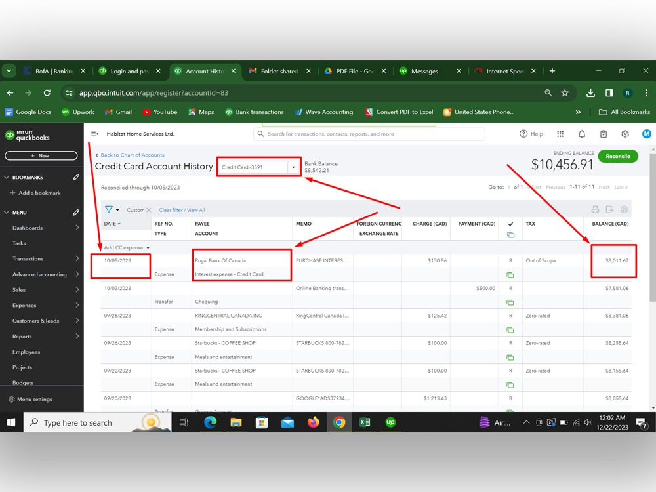656x492 pixels.
Task: Click reconcile status R on 10/03/2023 row
Action: 510,288
